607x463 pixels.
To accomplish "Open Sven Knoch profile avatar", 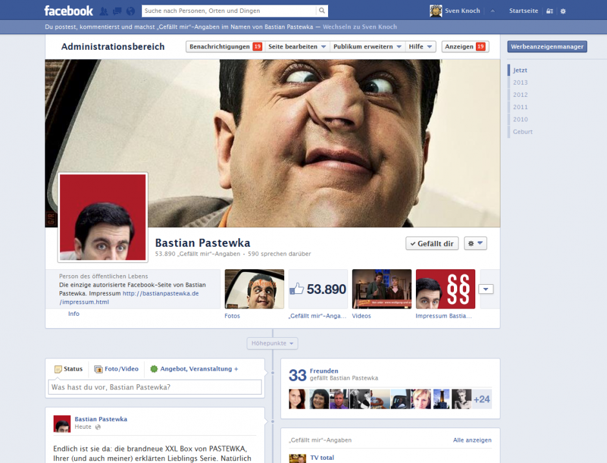I will (436, 11).
